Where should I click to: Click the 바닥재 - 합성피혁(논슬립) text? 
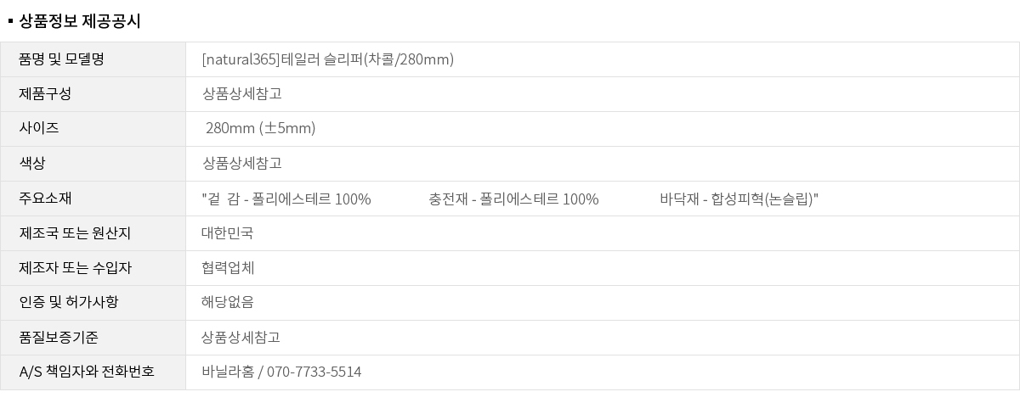pyautogui.click(x=738, y=199)
